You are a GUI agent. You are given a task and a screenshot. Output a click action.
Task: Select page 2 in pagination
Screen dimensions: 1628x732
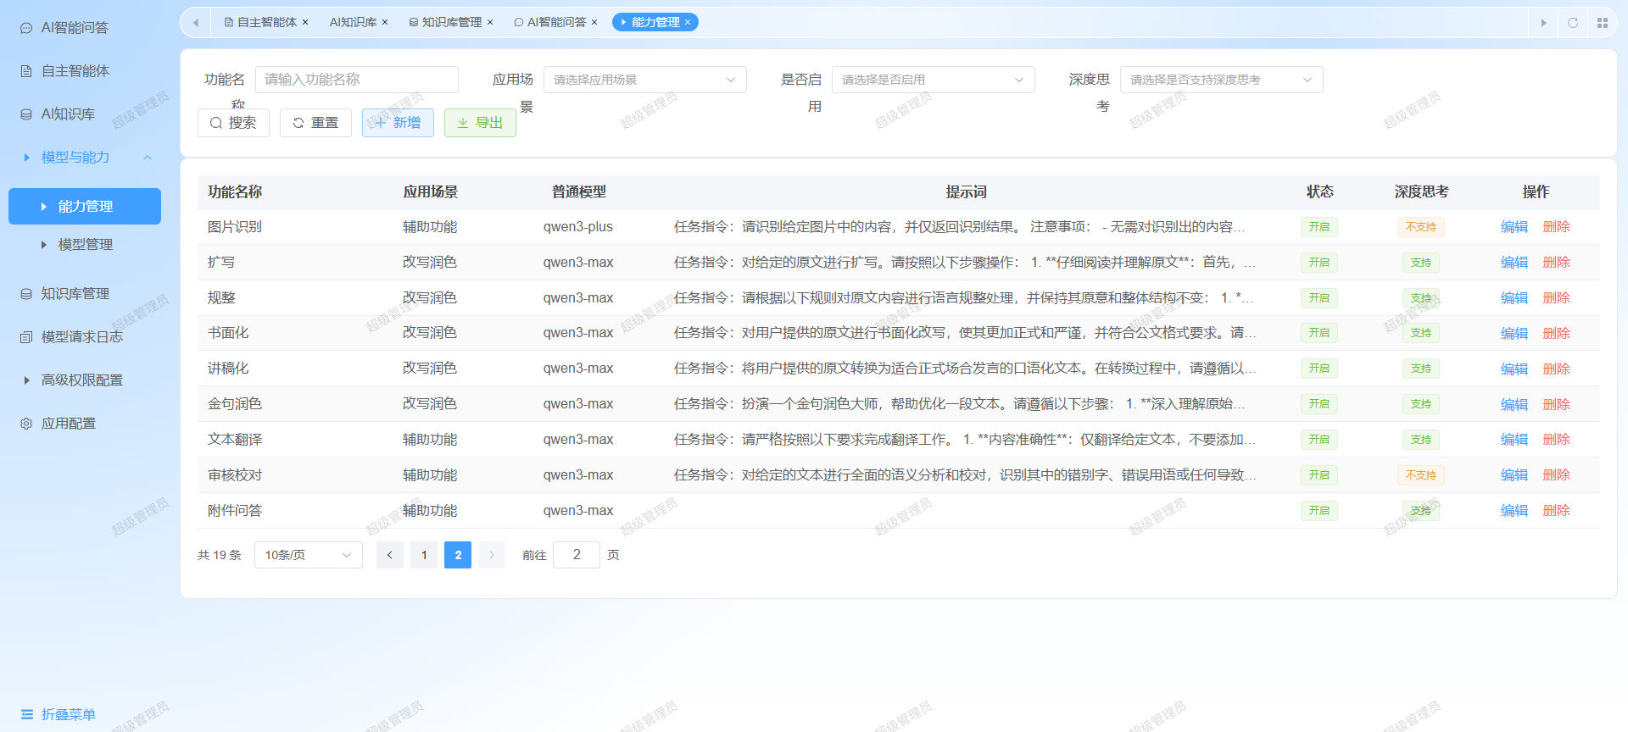tap(458, 555)
